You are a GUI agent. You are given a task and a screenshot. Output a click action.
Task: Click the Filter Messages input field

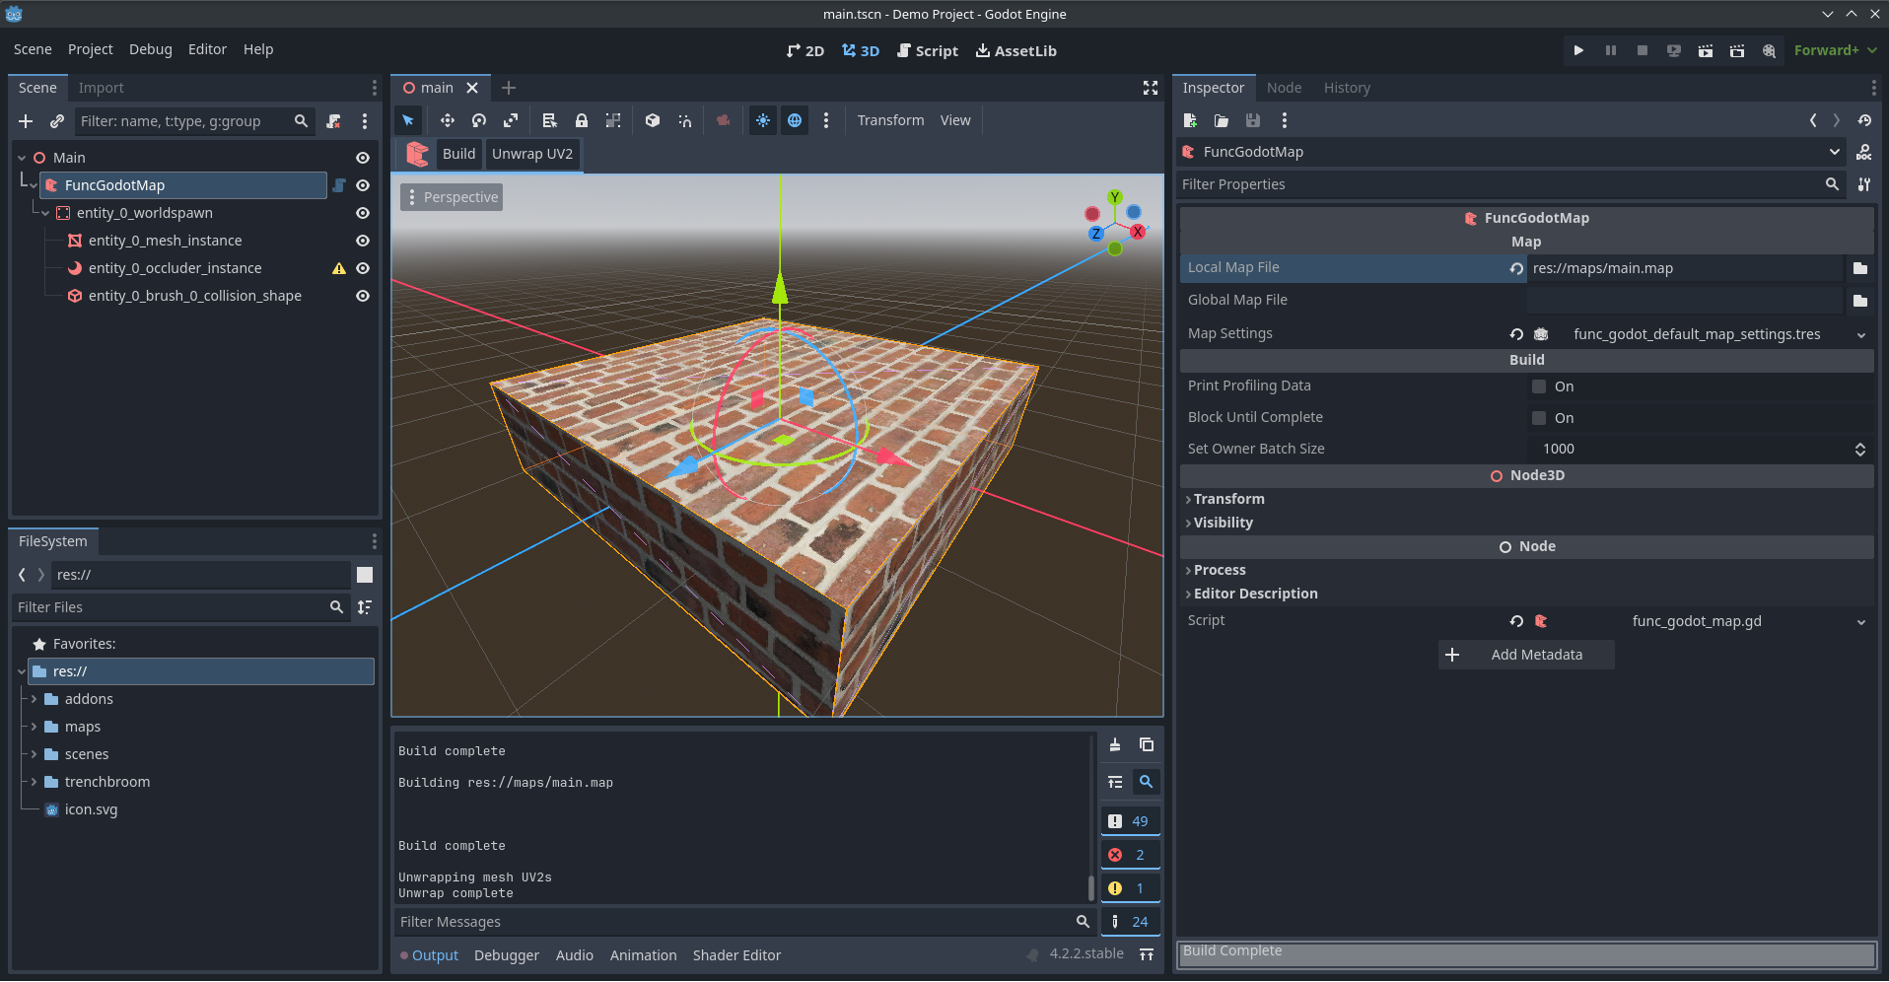735,922
